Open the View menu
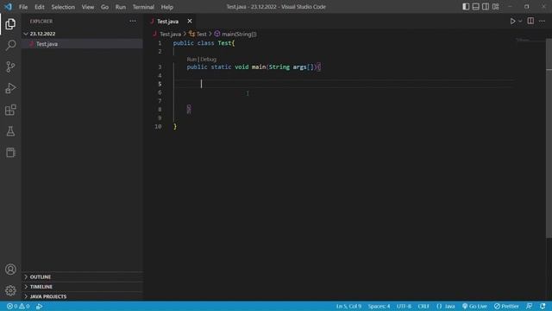The image size is (552, 311). (88, 7)
